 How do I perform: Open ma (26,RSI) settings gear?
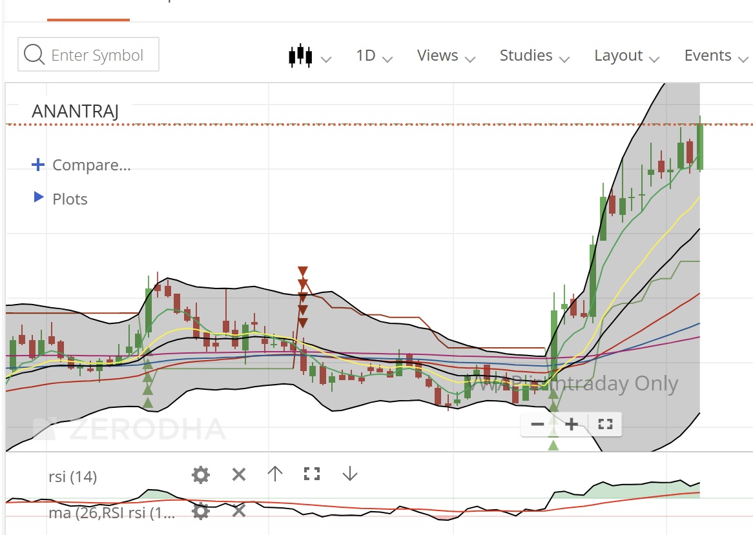click(201, 511)
